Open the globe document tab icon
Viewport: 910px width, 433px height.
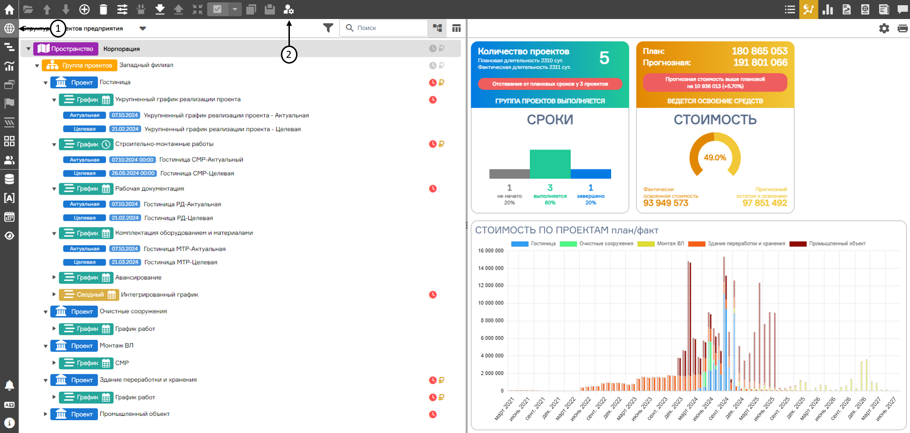coord(865,9)
